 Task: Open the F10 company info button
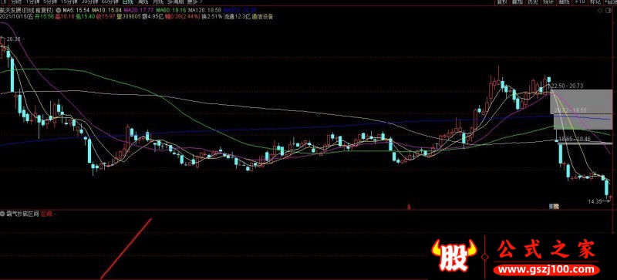click(x=580, y=2)
